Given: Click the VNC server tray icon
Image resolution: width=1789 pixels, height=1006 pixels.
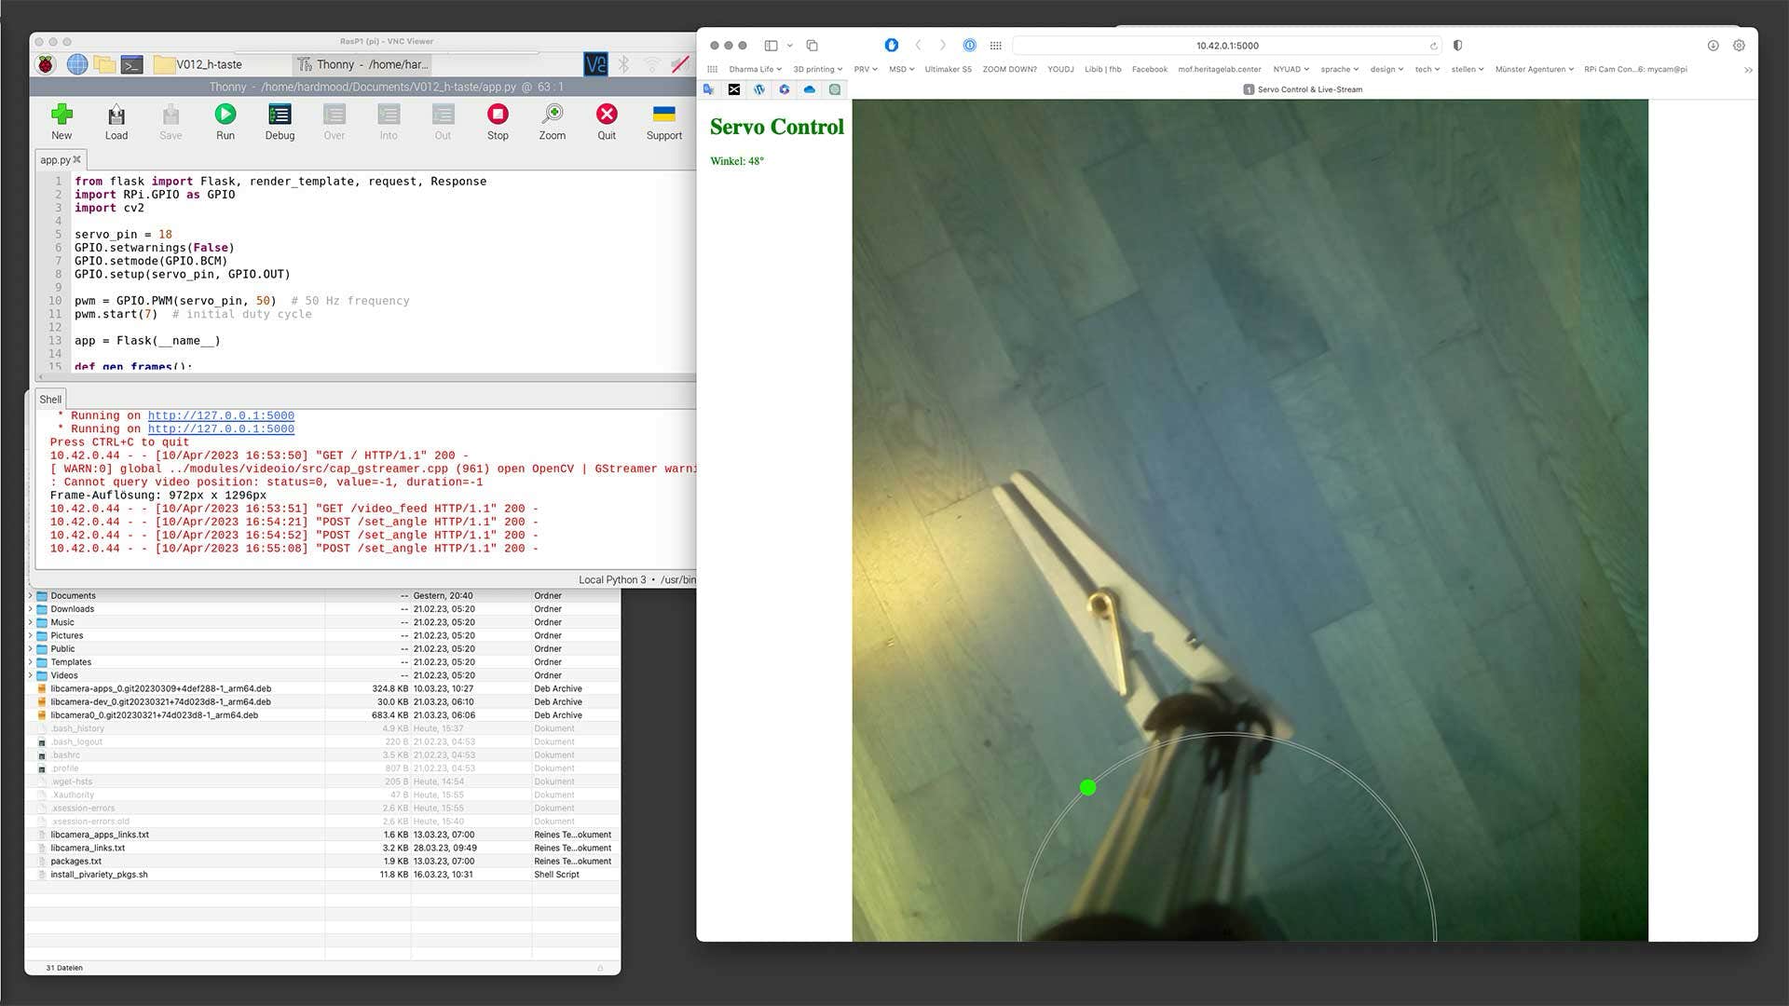Looking at the screenshot, I should point(595,64).
